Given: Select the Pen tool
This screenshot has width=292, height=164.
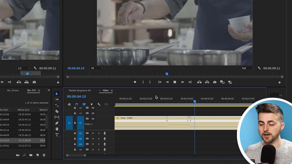Looking at the screenshot, I should point(57,123).
